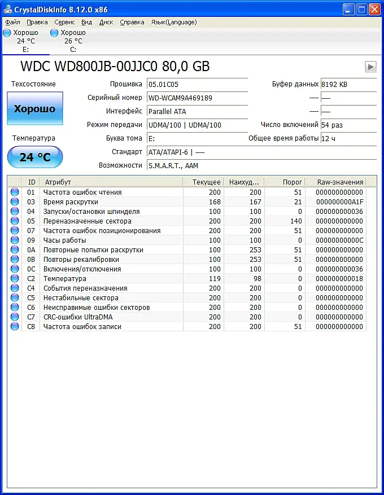
Task: Click the Буква тома field E:
Action: pyautogui.click(x=198, y=139)
